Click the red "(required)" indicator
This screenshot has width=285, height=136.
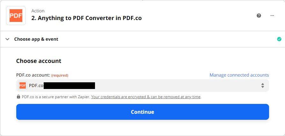pos(60,75)
